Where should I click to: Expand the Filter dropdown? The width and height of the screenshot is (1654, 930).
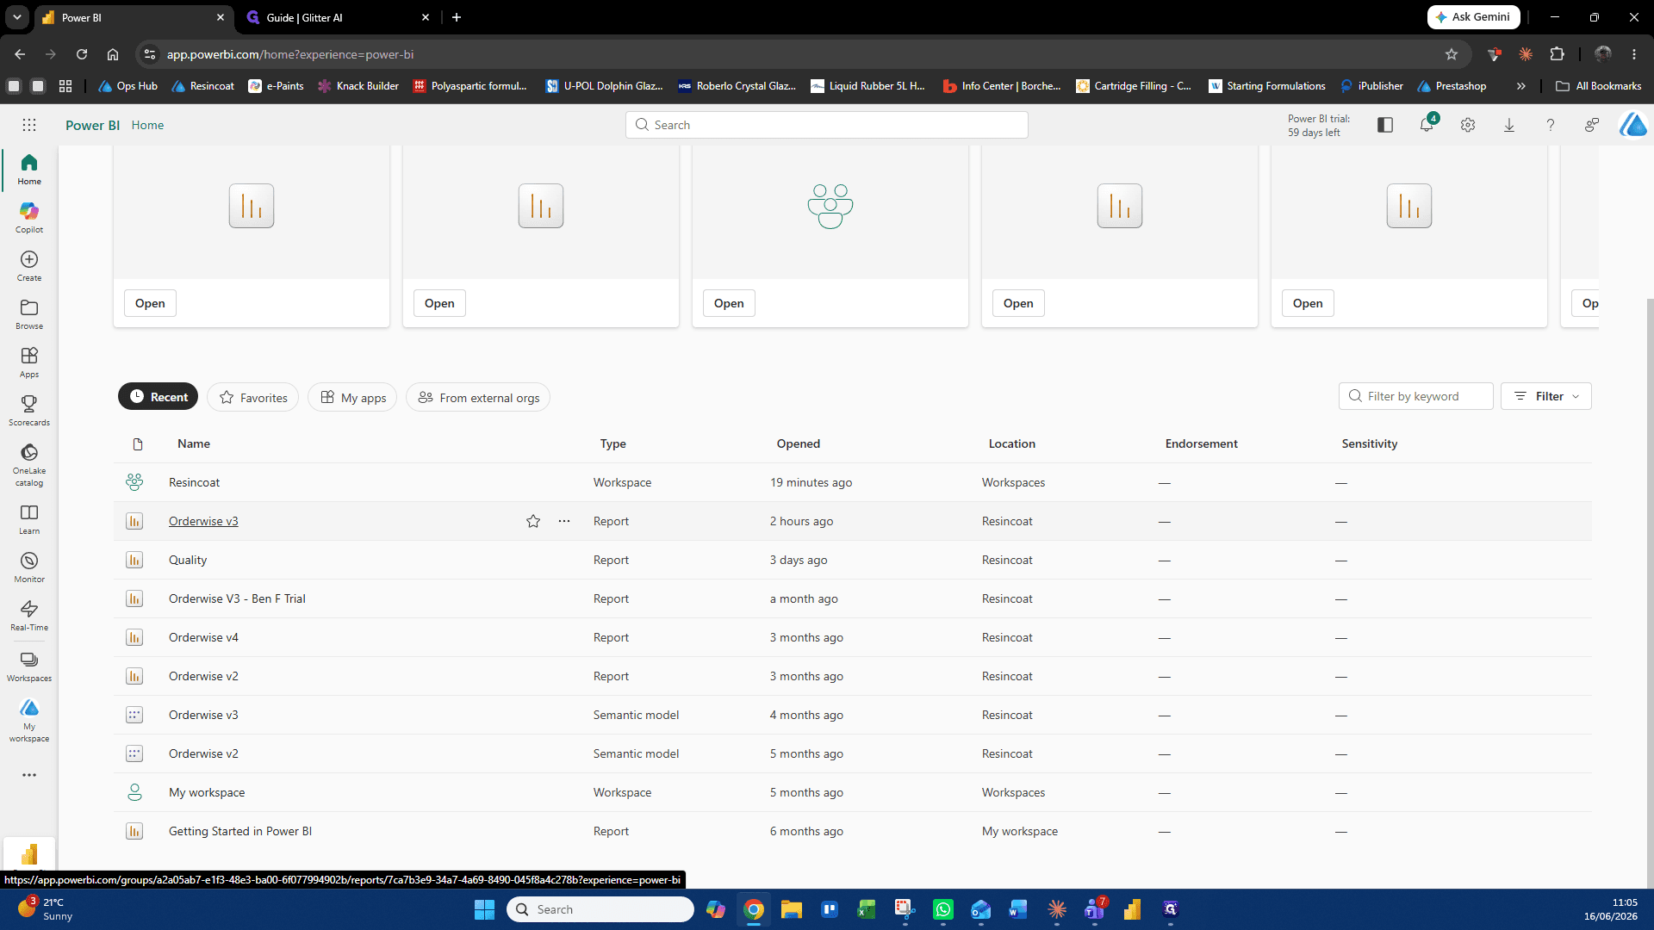1546,396
